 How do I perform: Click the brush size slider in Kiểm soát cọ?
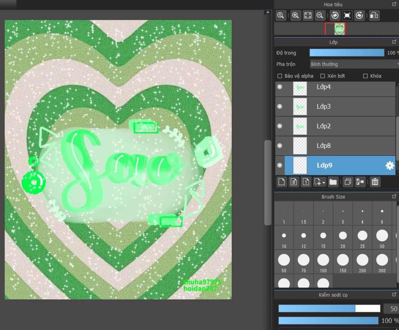point(329,308)
